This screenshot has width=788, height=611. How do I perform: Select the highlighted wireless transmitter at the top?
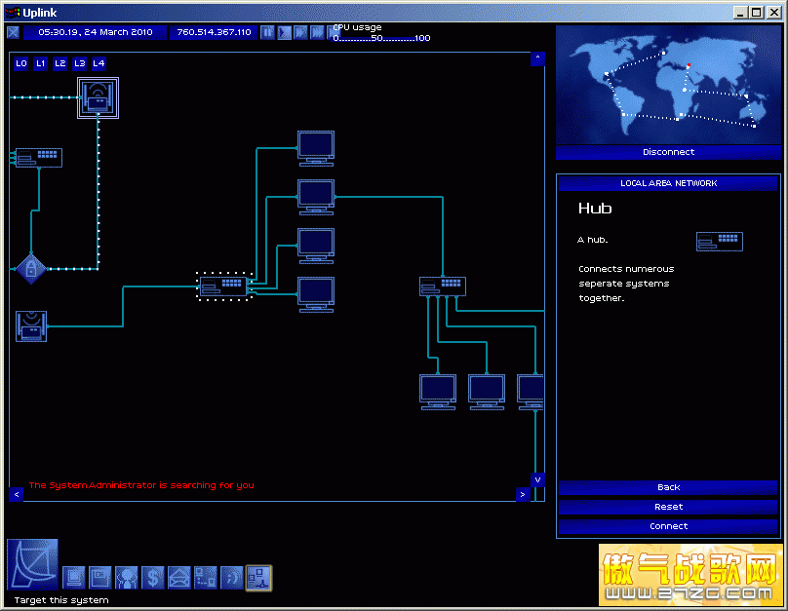coord(98,97)
